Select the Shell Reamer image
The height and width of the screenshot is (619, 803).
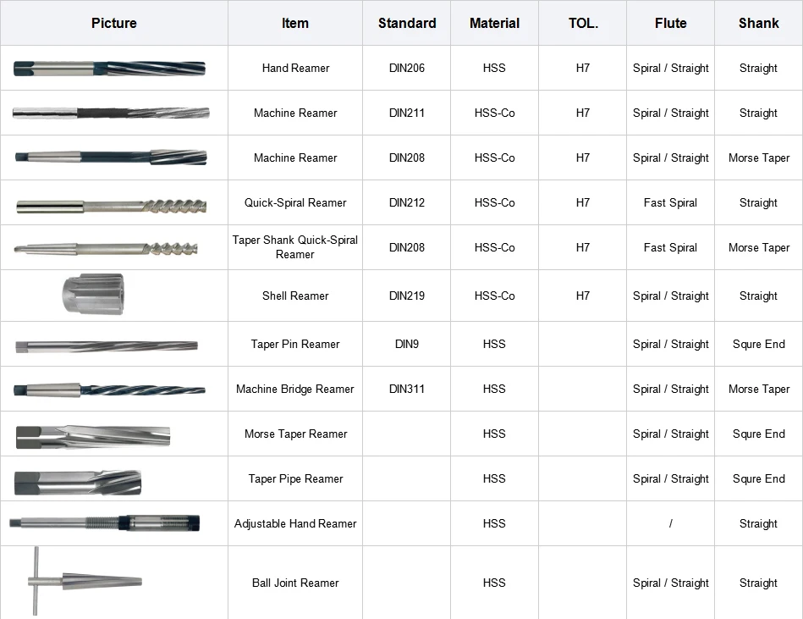pos(93,294)
